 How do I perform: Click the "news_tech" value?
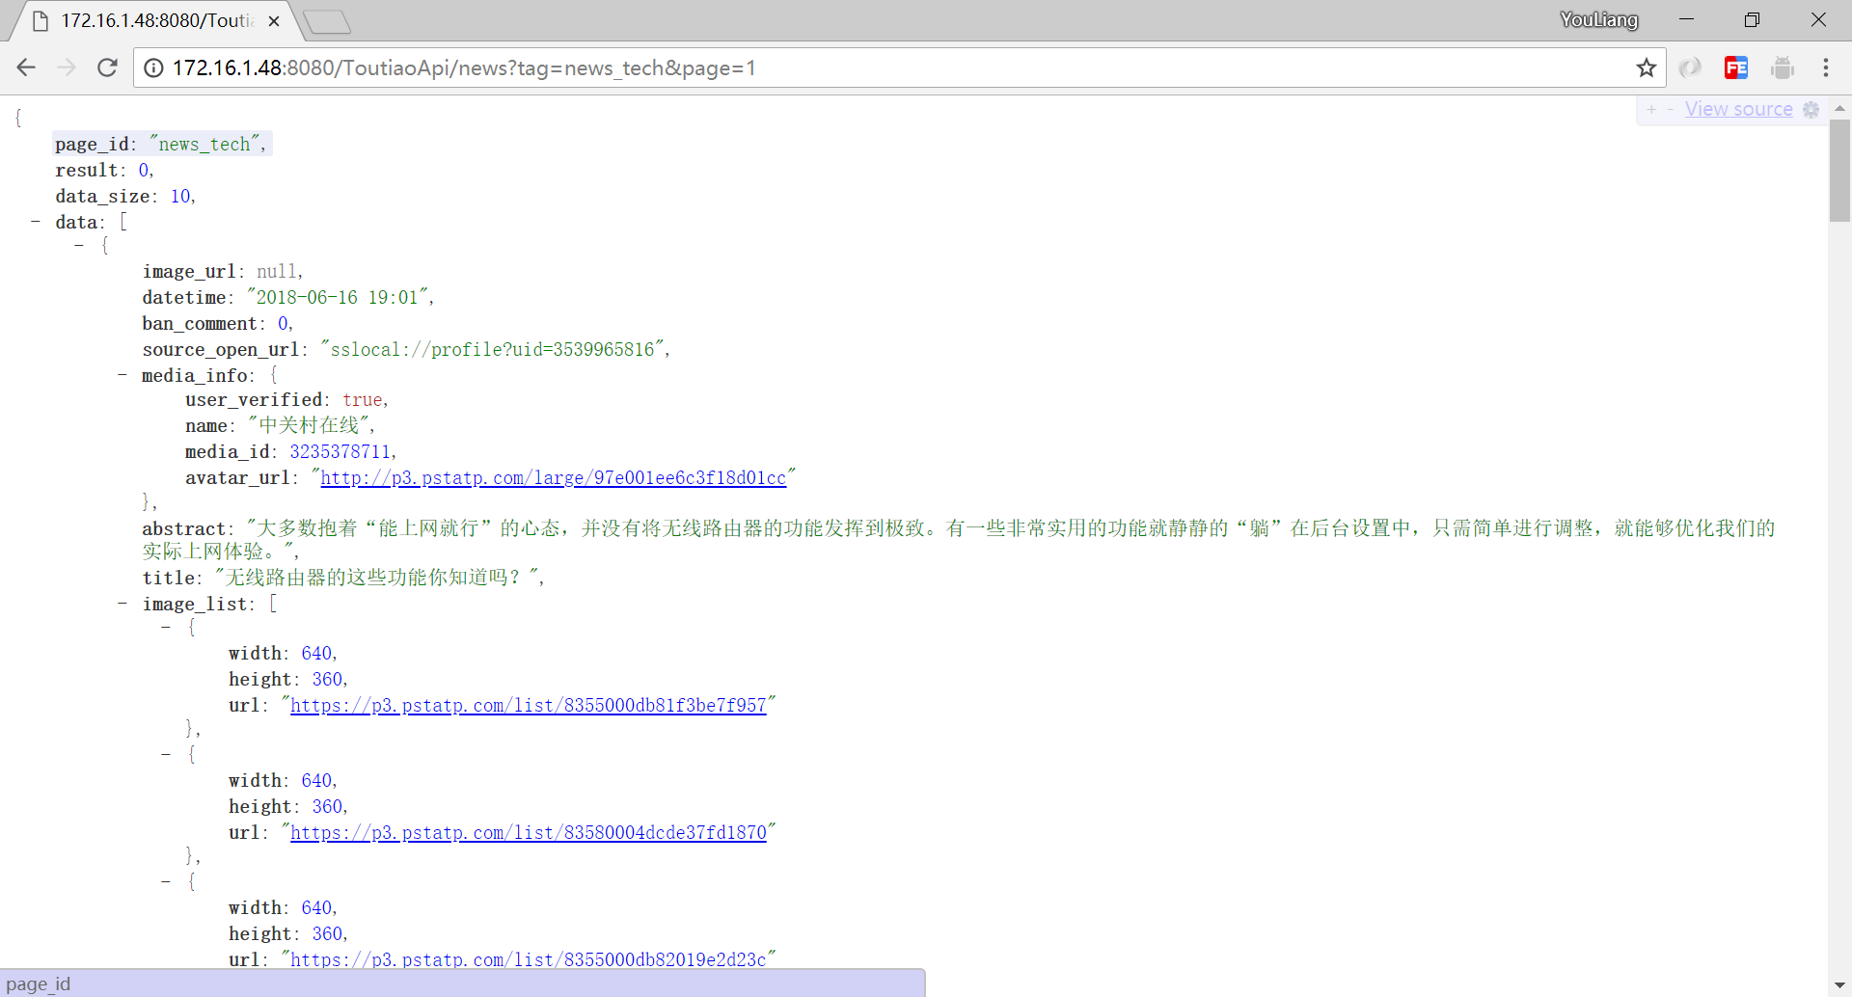204,145
